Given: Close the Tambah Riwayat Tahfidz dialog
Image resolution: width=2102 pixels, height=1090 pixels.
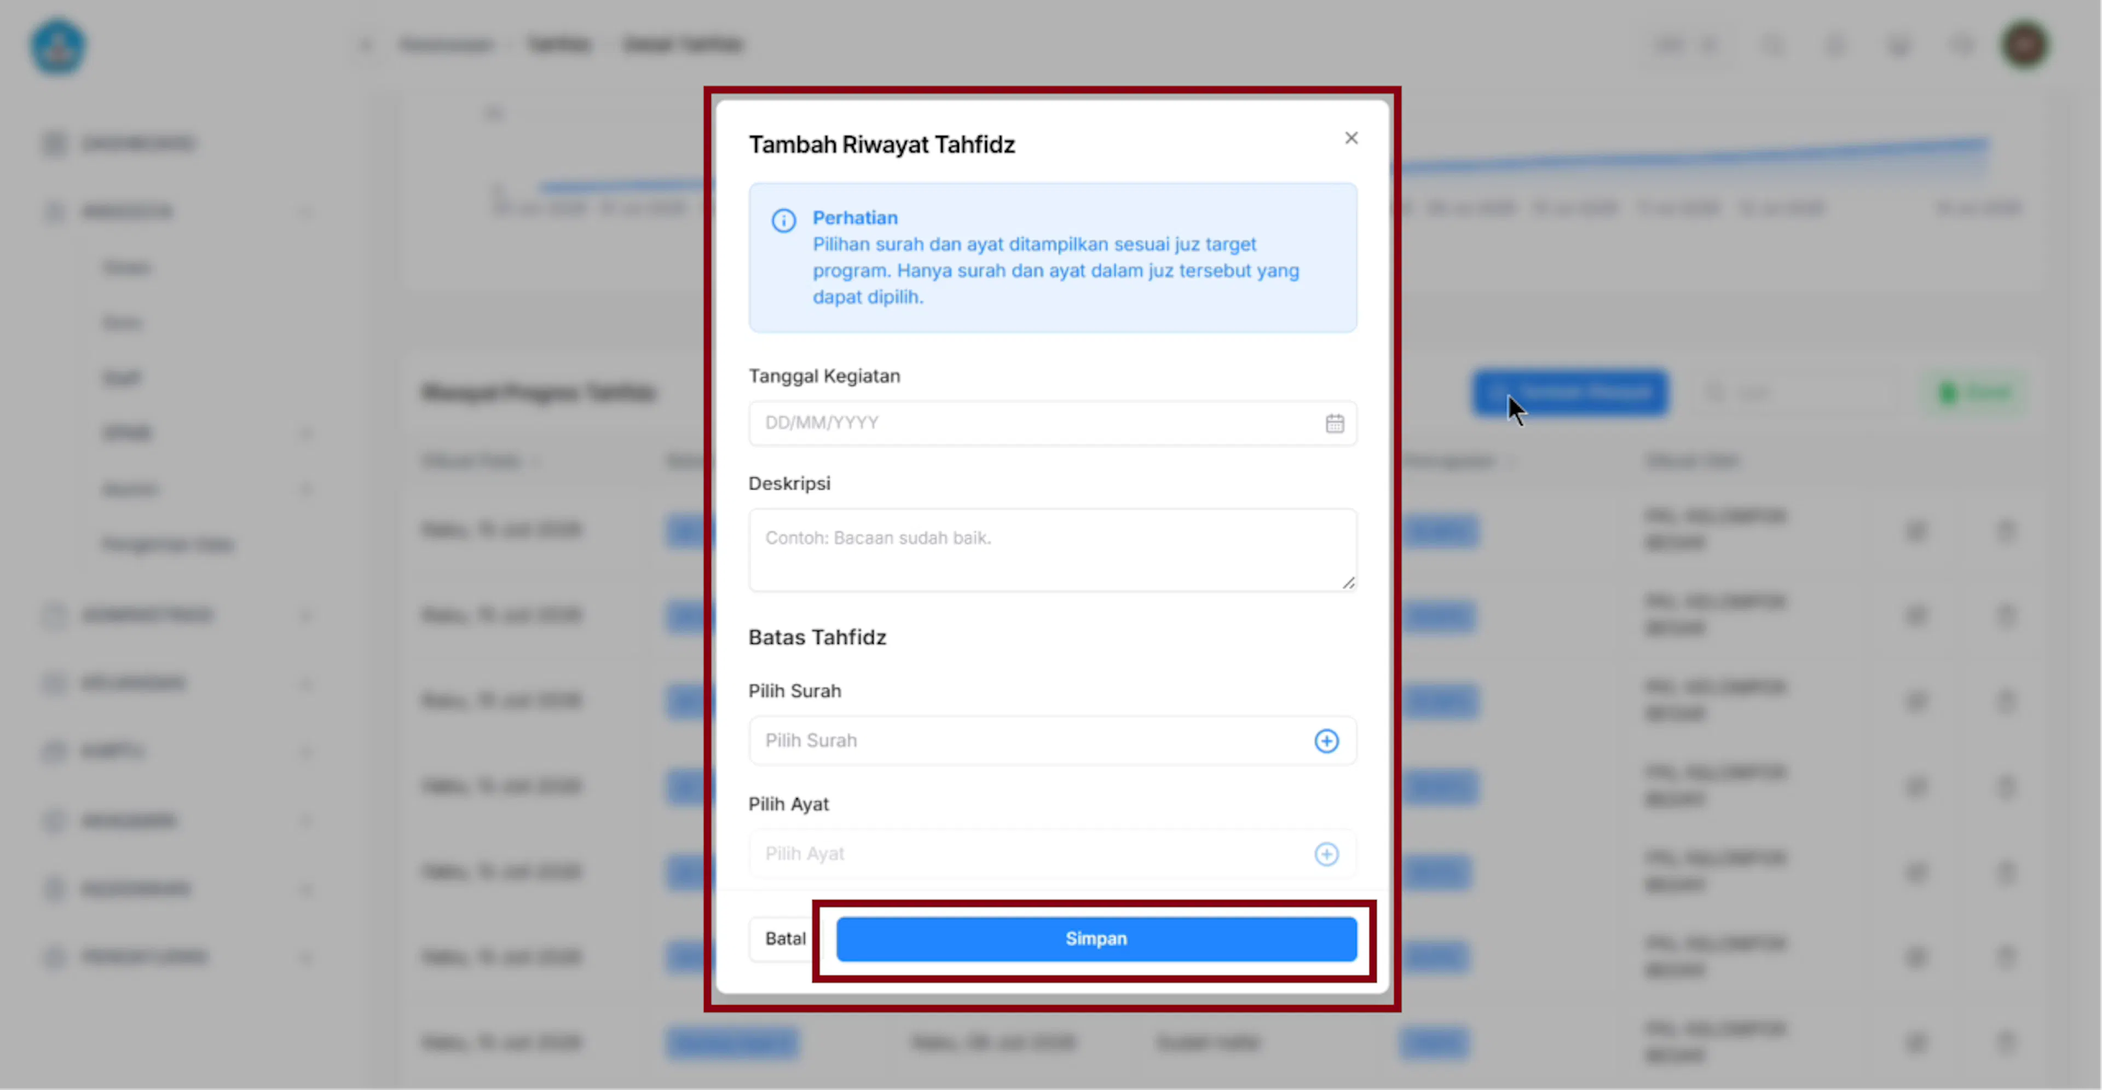Looking at the screenshot, I should (x=1352, y=138).
